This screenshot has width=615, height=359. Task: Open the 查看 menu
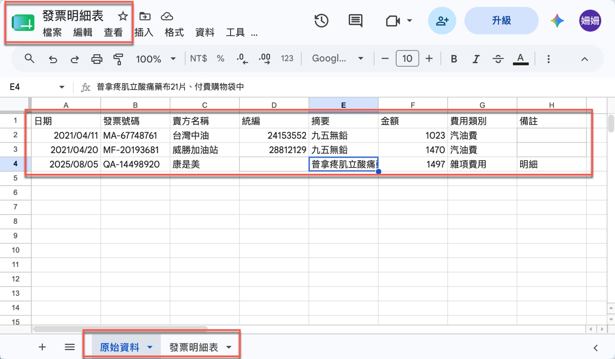(x=113, y=32)
